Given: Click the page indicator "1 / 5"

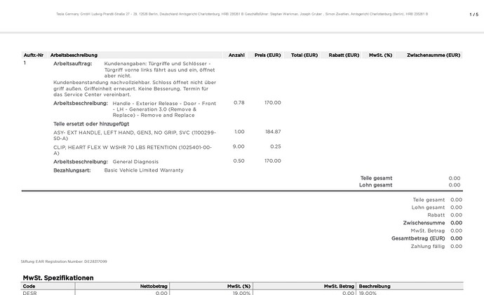Looking at the screenshot, I should [x=473, y=15].
